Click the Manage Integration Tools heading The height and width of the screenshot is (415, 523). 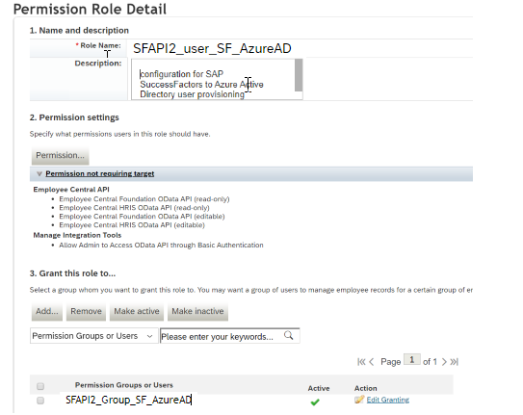click(77, 235)
